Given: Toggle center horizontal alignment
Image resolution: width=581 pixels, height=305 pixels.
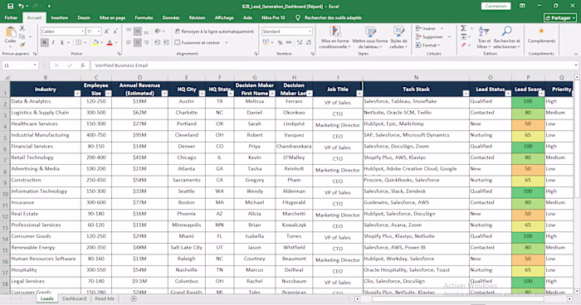Looking at the screenshot, I should click(138, 42).
